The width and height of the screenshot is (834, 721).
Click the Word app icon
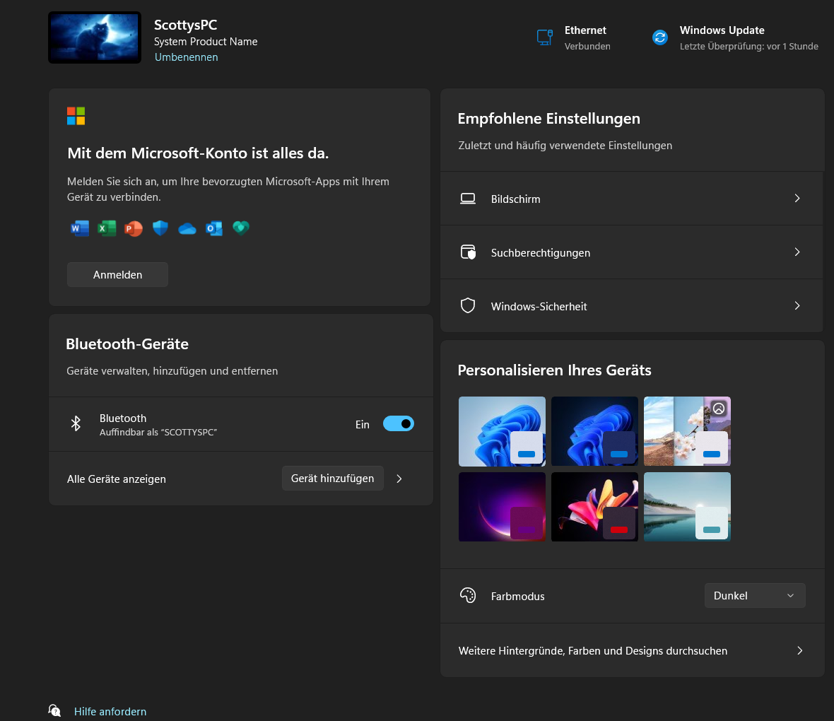coord(80,228)
